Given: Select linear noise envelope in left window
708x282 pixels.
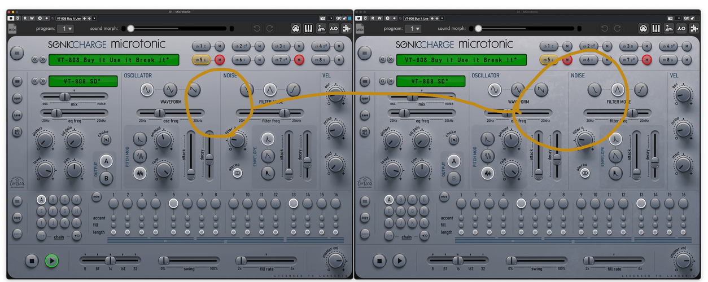Looking at the screenshot, I should pyautogui.click(x=268, y=155).
